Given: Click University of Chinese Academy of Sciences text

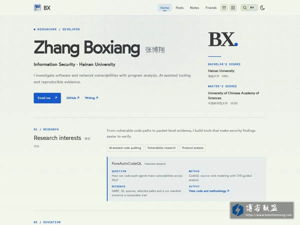Looking at the screenshot, I should [233, 95].
